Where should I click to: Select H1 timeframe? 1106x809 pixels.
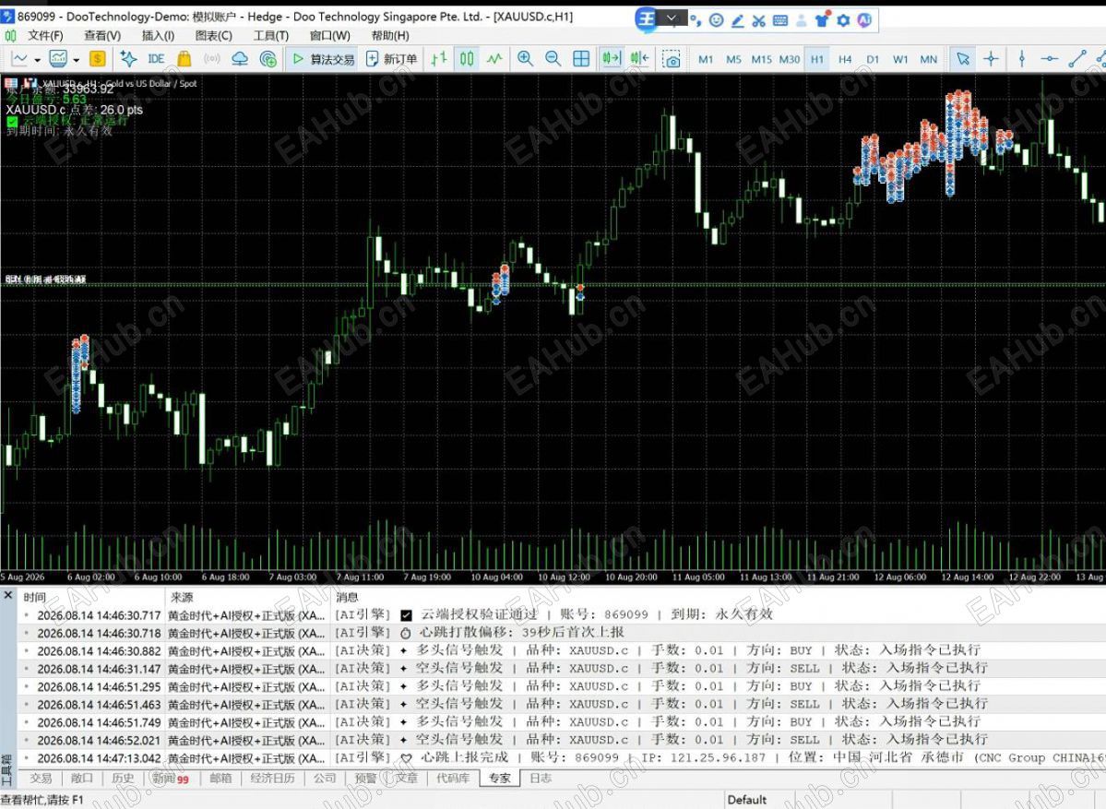[x=816, y=60]
